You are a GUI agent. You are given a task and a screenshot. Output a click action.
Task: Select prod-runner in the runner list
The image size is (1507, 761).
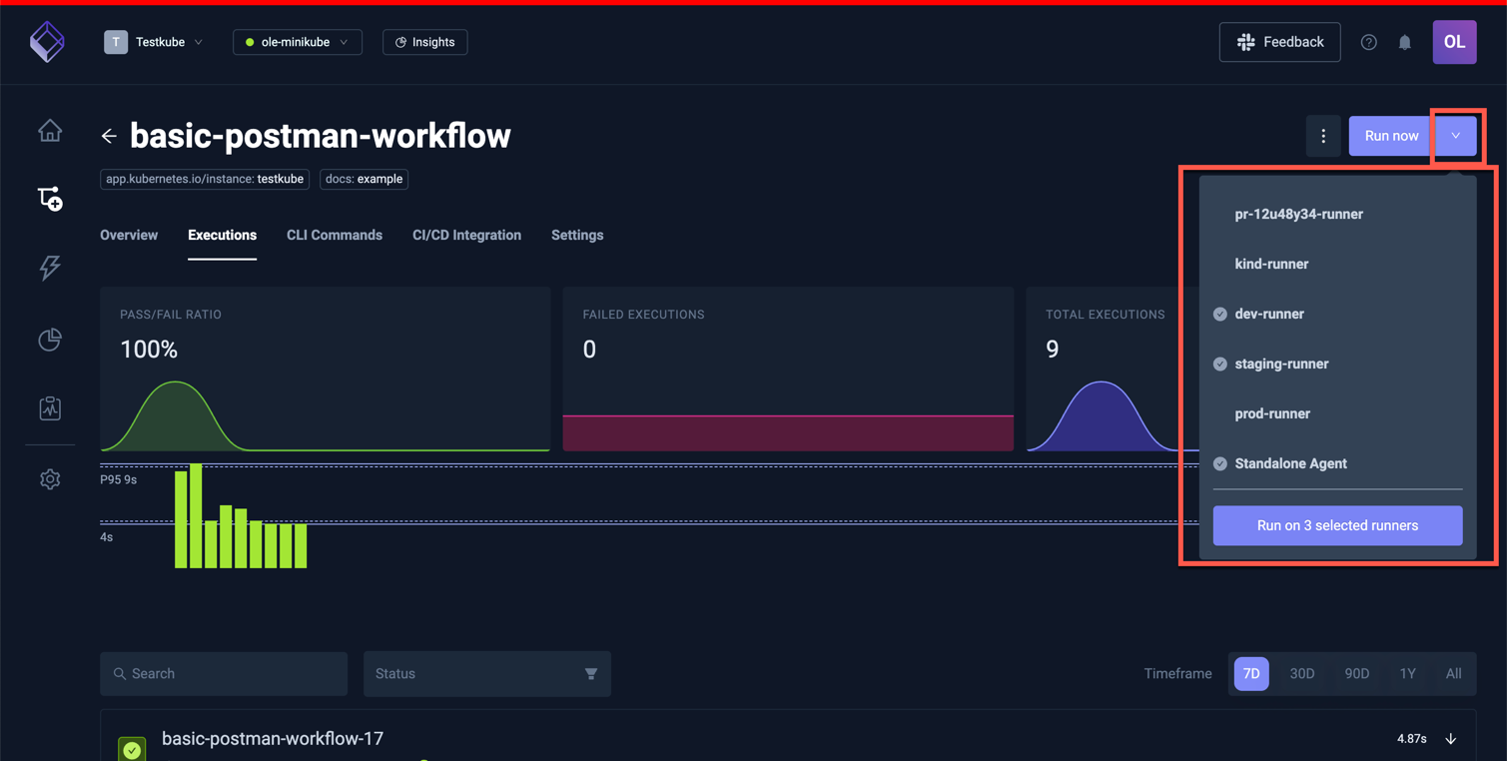point(1272,413)
